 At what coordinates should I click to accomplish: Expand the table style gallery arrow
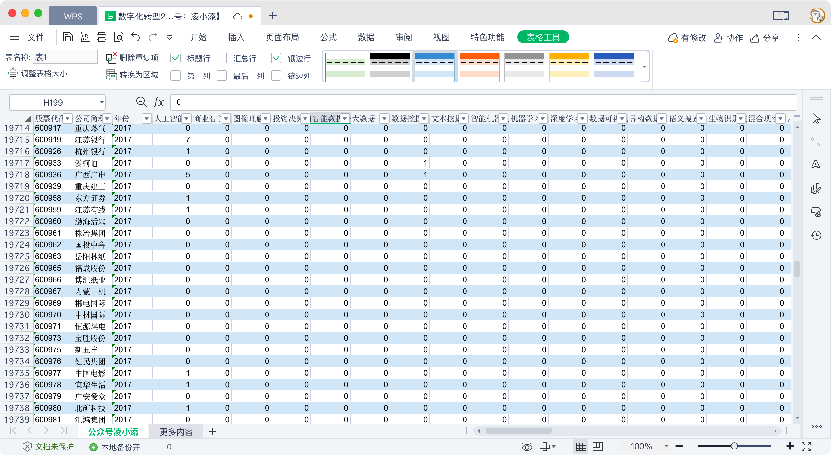pos(645,66)
